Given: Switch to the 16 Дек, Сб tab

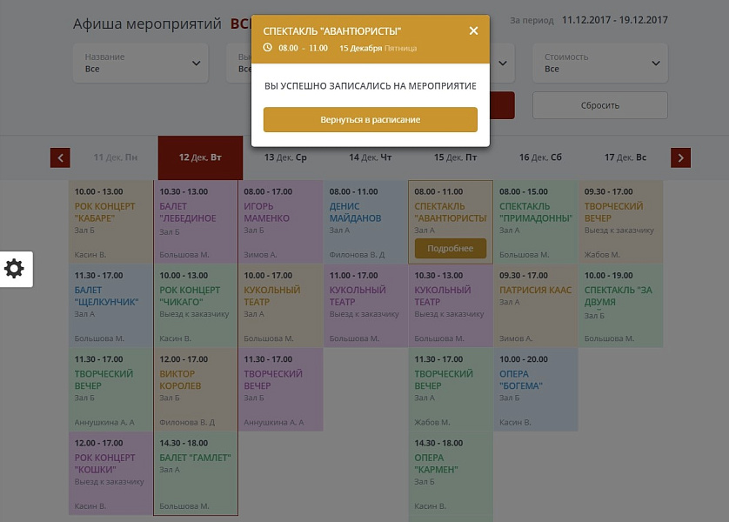Looking at the screenshot, I should (x=540, y=157).
